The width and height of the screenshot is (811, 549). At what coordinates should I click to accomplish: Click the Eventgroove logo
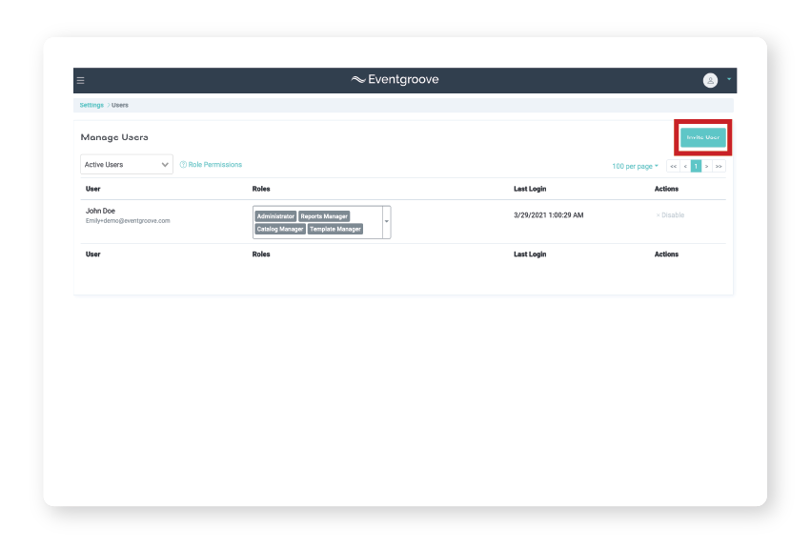click(395, 80)
